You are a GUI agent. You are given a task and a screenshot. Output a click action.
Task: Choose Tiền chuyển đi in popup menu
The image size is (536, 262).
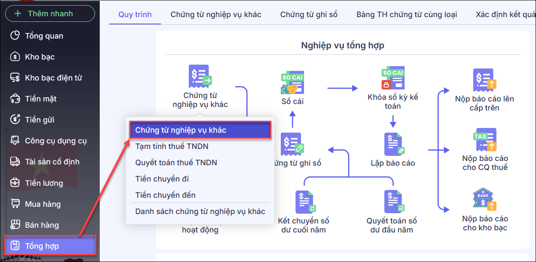pos(200,179)
